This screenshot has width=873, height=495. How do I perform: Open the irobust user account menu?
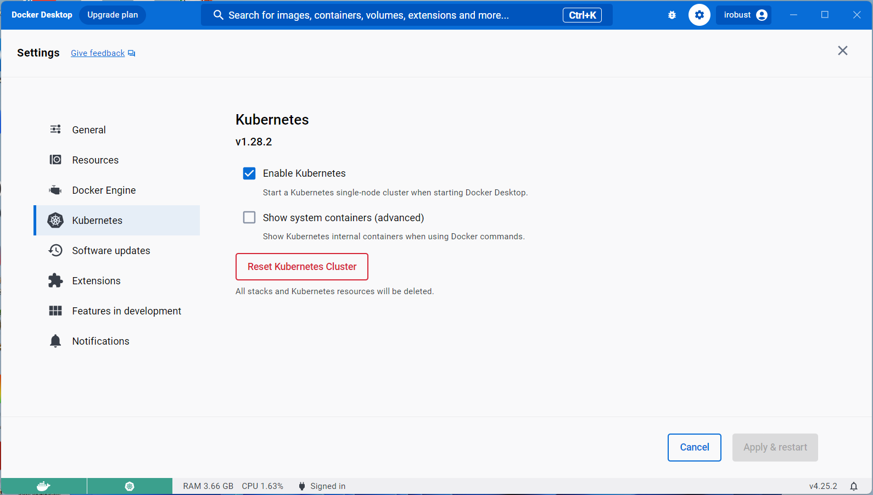[x=743, y=15]
